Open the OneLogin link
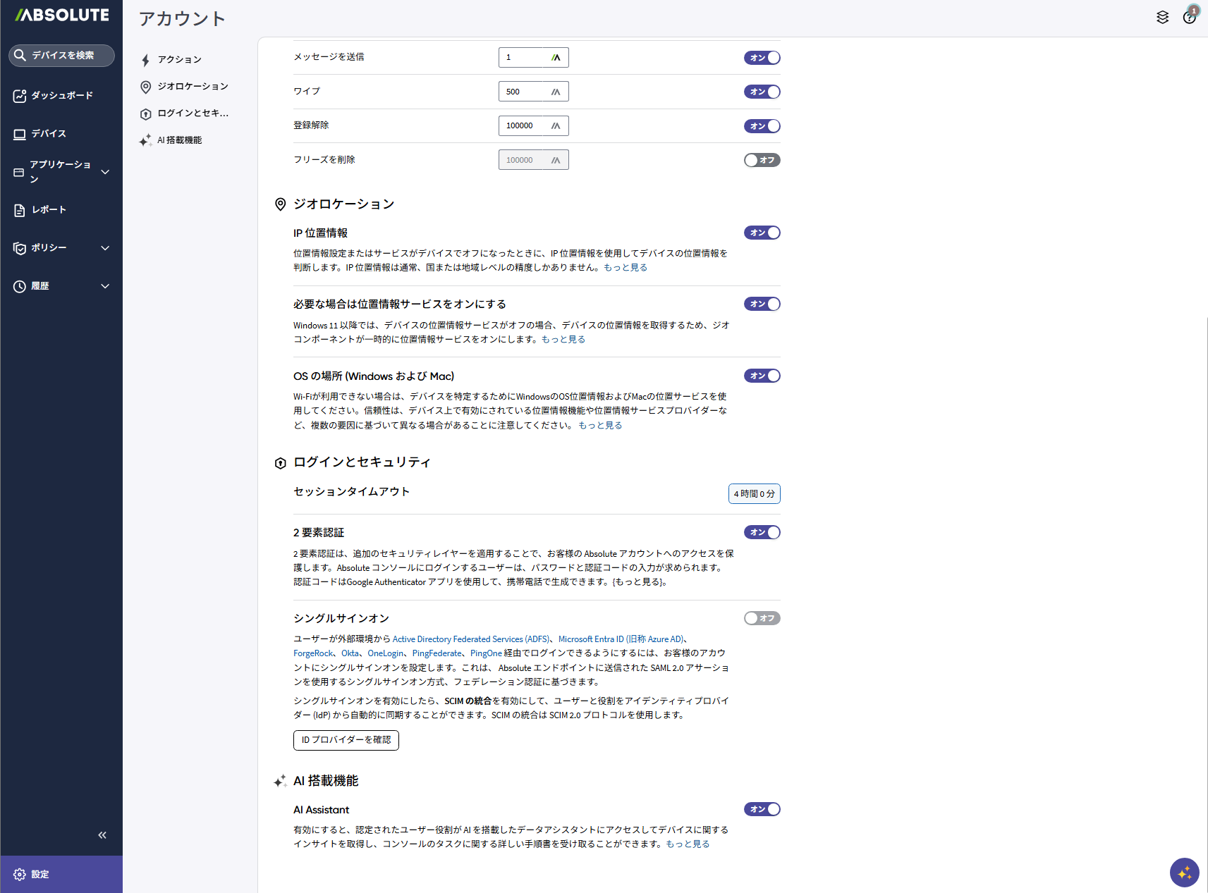The height and width of the screenshot is (893, 1208). tap(386, 653)
